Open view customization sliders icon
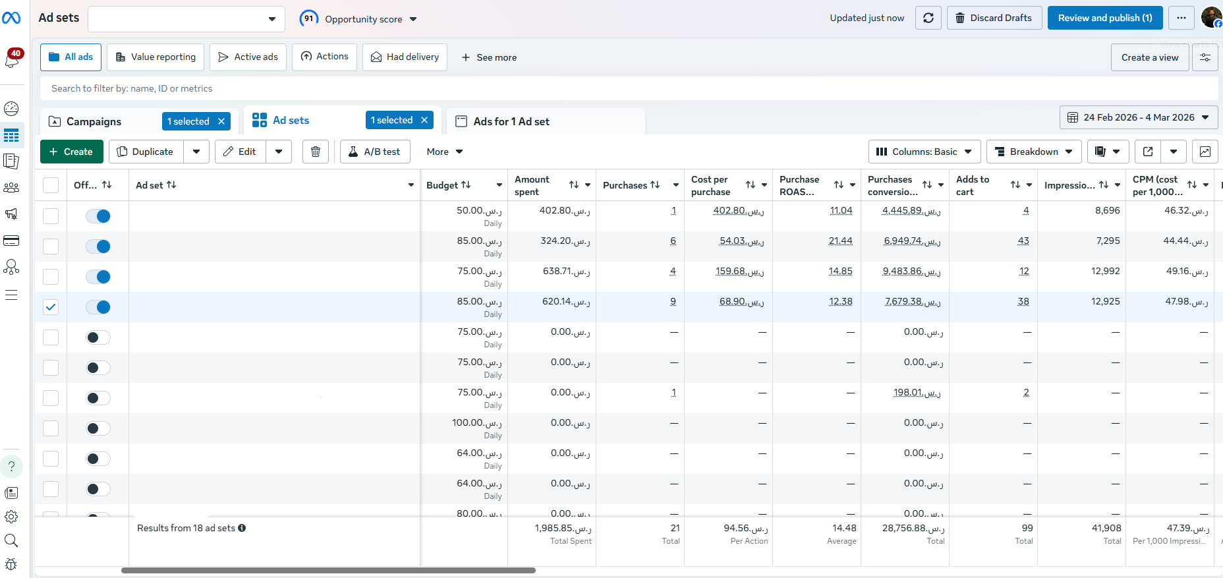The width and height of the screenshot is (1223, 578). coord(1205,57)
